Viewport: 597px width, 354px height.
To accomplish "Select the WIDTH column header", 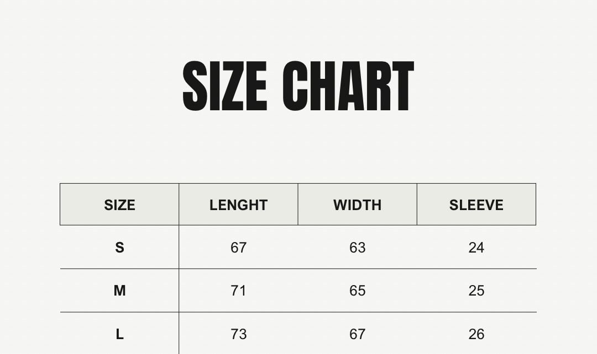I will pyautogui.click(x=358, y=205).
